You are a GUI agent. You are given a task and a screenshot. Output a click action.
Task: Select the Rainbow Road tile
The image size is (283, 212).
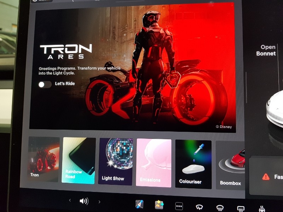79,160
